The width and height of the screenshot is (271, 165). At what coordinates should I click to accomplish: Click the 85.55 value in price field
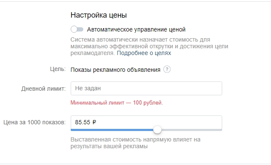point(82,122)
